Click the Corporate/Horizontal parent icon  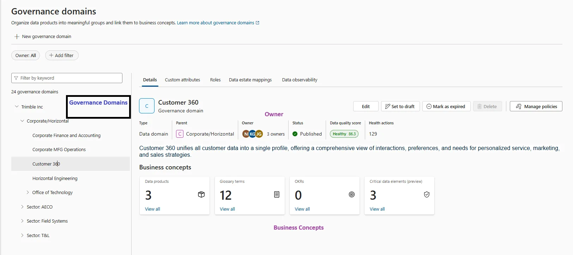click(x=180, y=134)
